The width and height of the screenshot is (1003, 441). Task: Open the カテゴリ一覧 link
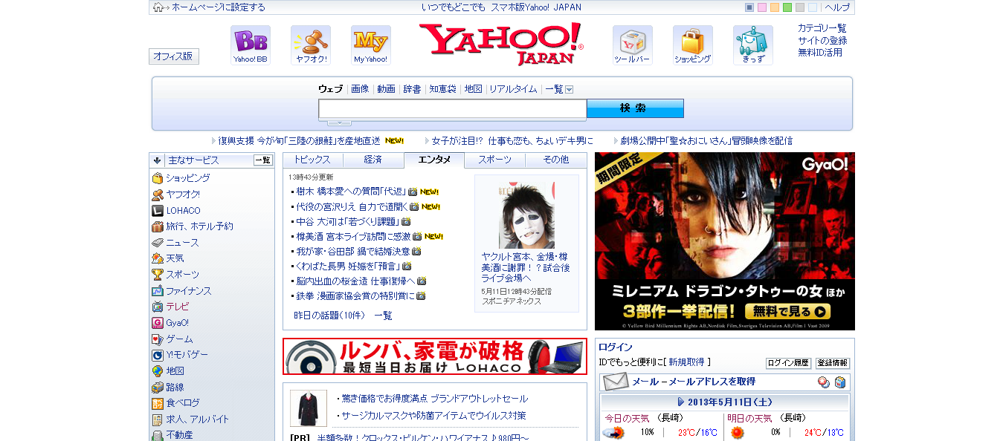[822, 28]
